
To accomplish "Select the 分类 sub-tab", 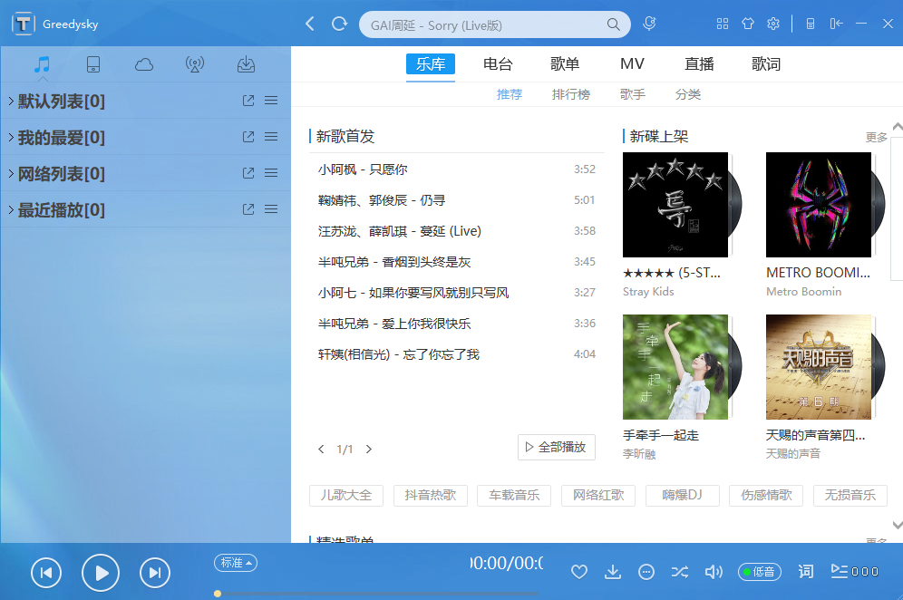I will point(687,94).
